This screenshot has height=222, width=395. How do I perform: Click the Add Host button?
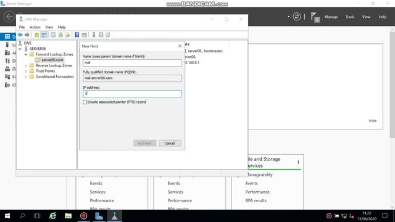point(145,143)
